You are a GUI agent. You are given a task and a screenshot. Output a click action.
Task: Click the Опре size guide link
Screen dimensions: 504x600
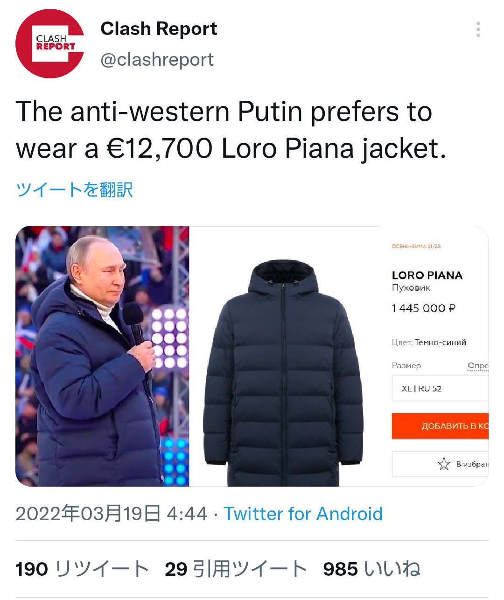click(478, 365)
